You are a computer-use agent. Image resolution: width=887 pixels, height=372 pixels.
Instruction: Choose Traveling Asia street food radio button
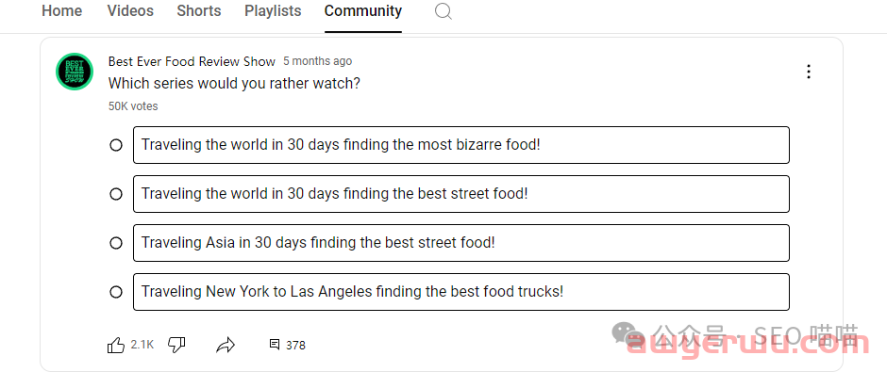click(116, 243)
